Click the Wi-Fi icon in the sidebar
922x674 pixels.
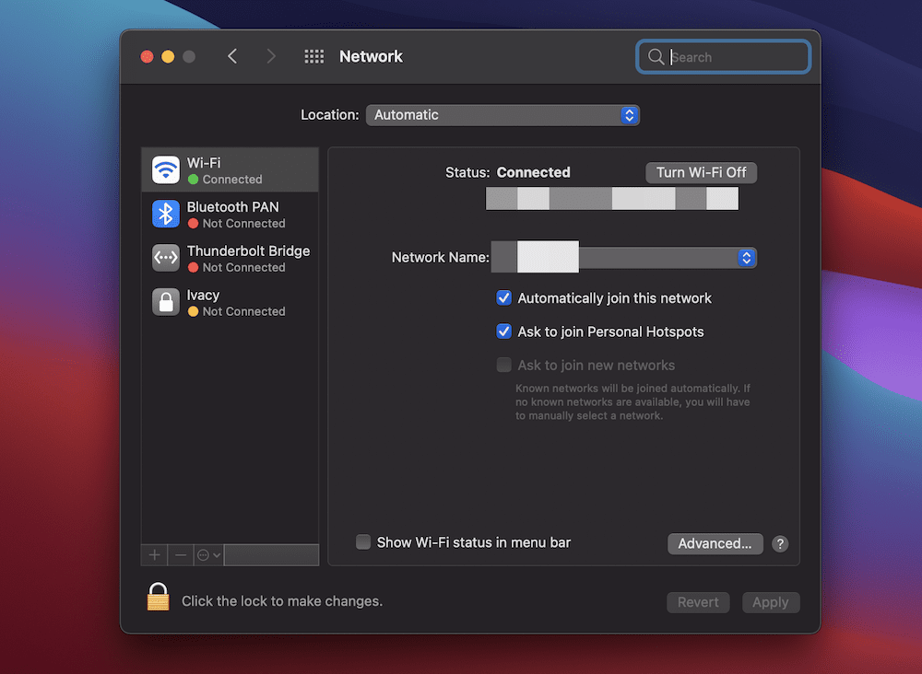(166, 170)
